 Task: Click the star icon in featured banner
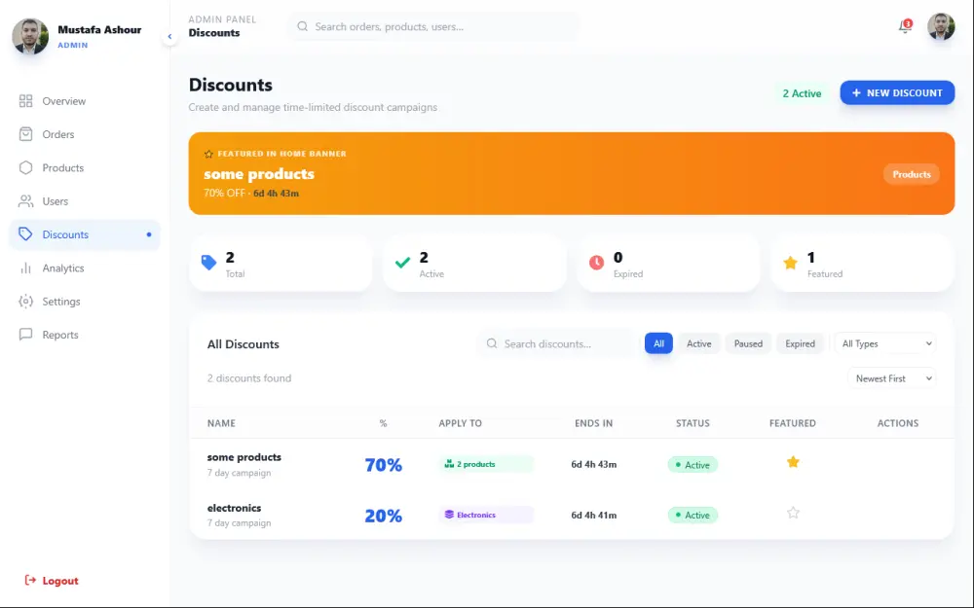click(x=208, y=154)
